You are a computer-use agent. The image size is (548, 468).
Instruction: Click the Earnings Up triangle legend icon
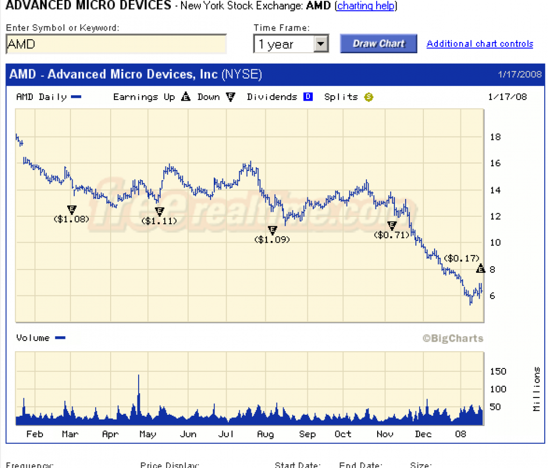pyautogui.click(x=185, y=97)
